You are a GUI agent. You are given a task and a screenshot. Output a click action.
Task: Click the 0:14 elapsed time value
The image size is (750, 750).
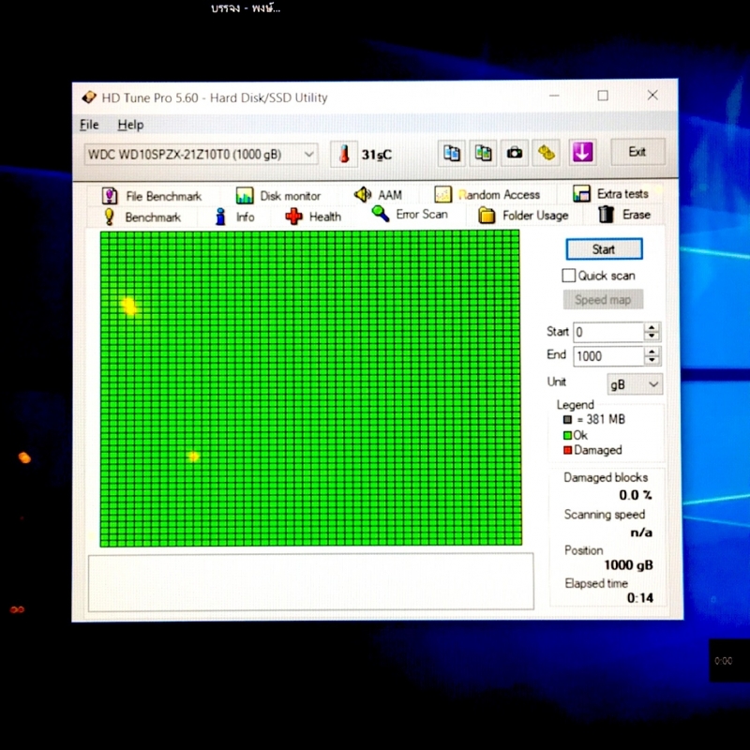pos(640,598)
